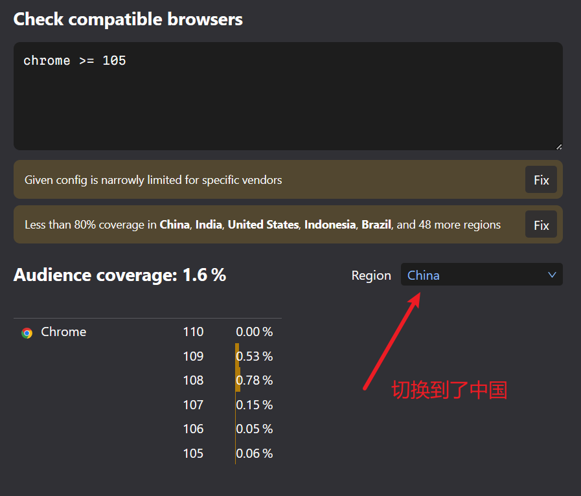Image resolution: width=581 pixels, height=496 pixels.
Task: Grab the resize handle of the query textarea
Action: 558,146
